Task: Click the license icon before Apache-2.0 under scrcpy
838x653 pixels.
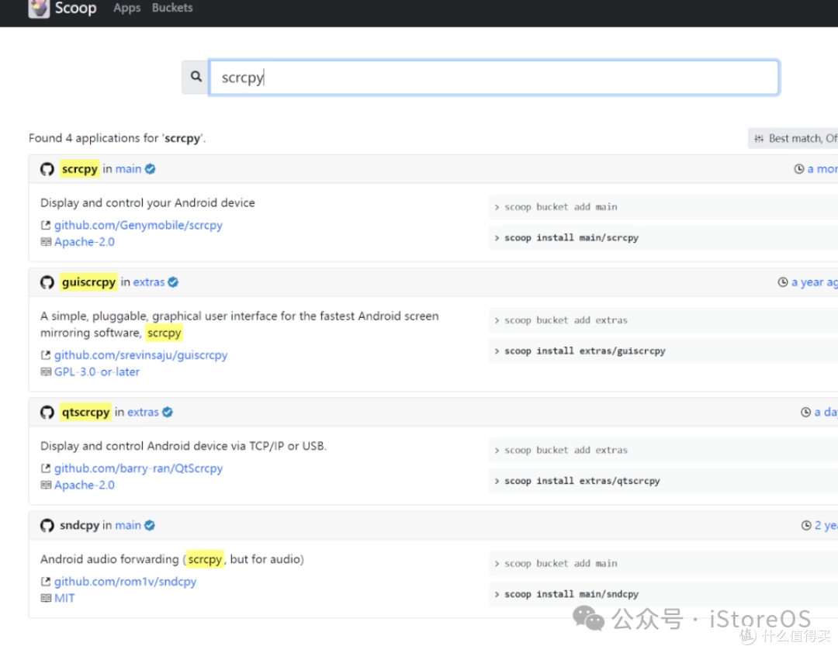Action: tap(46, 241)
